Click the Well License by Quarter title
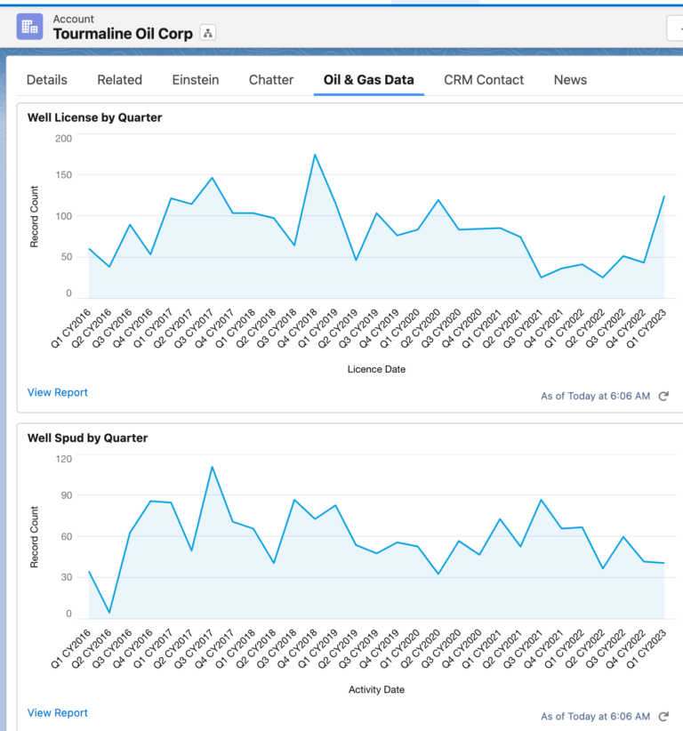This screenshot has height=731, width=683. [x=95, y=117]
